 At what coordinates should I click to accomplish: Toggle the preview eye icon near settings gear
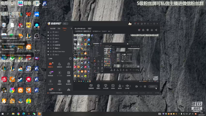[x=141, y=86]
